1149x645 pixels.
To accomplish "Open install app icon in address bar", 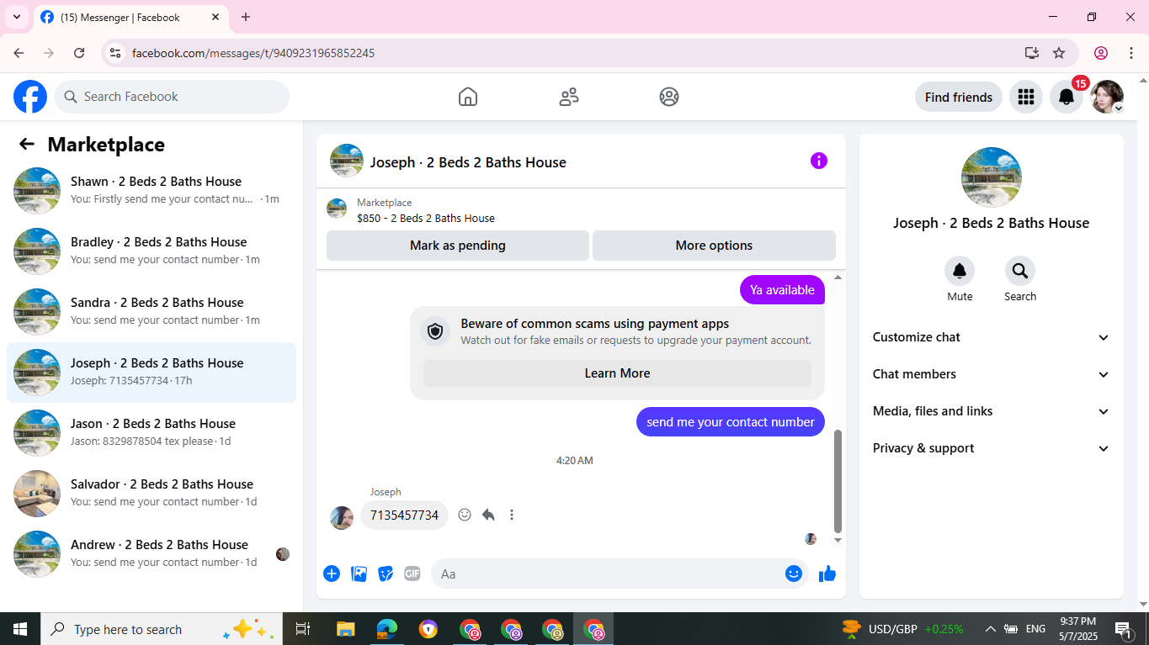I will (1032, 53).
